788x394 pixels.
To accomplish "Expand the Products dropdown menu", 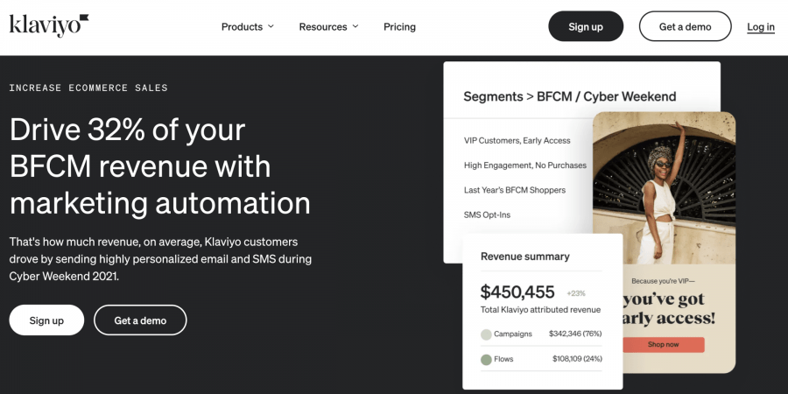I will pos(247,26).
